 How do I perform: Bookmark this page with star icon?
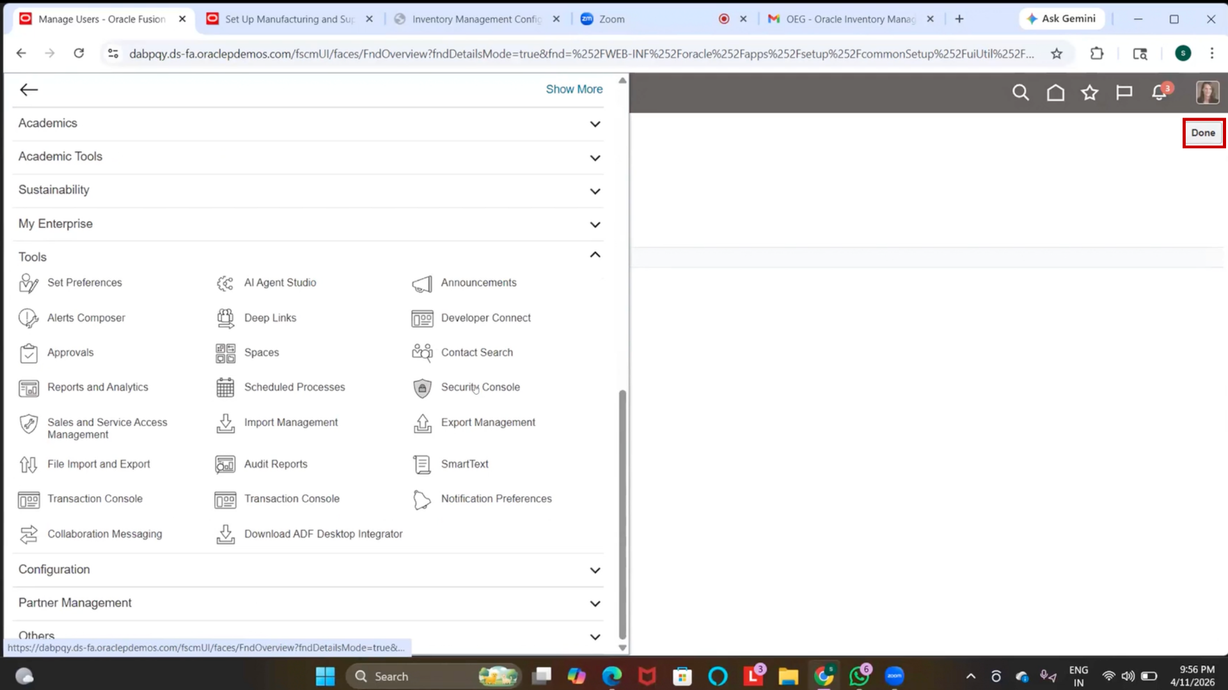point(1057,54)
